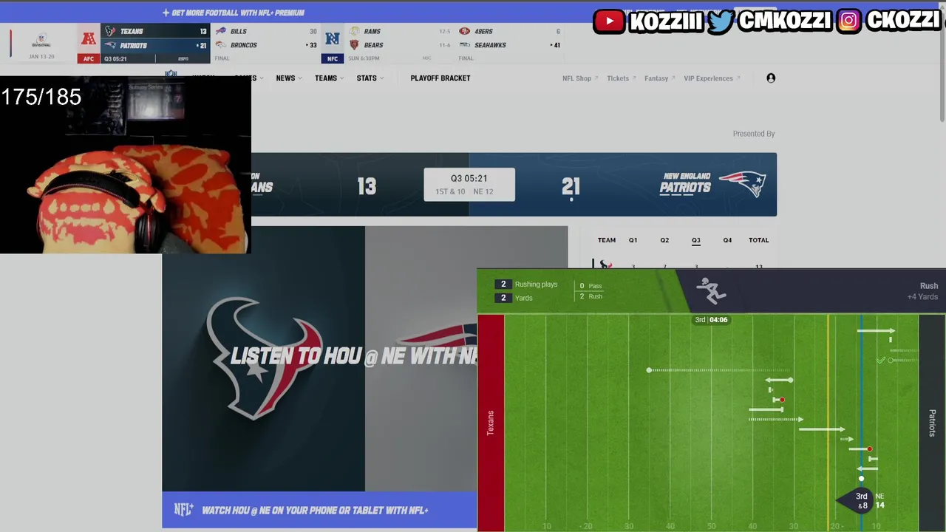Screen dimensions: 946x532
Task: Expand the Teams menu
Action: (329, 78)
